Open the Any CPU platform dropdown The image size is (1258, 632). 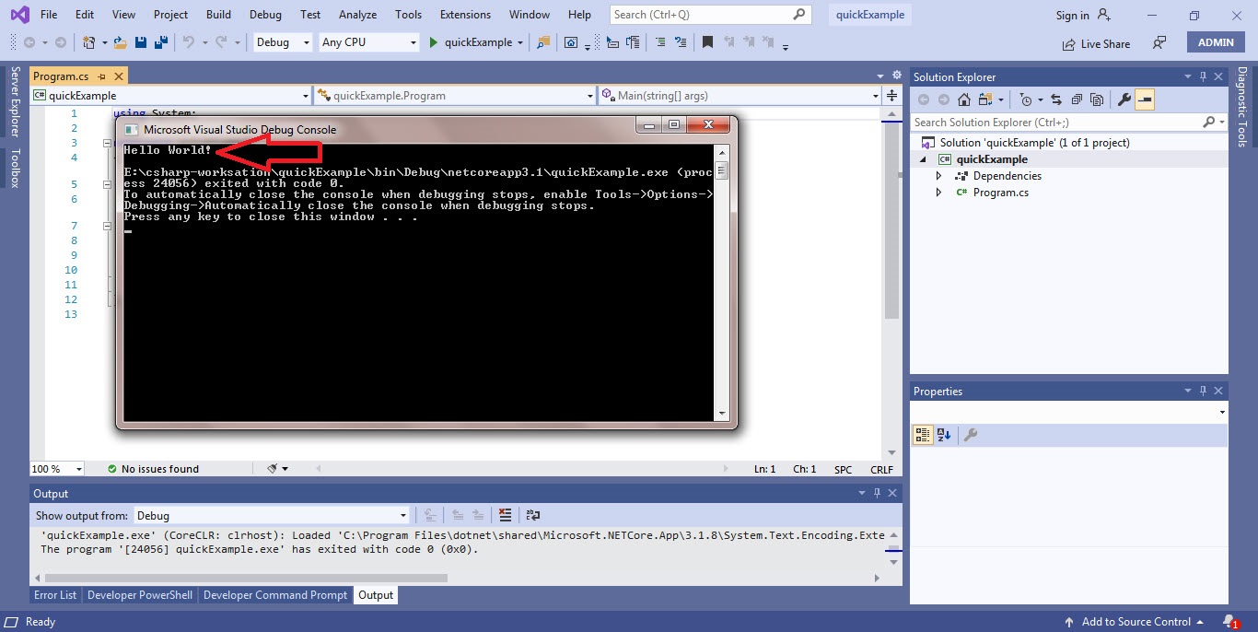point(368,42)
